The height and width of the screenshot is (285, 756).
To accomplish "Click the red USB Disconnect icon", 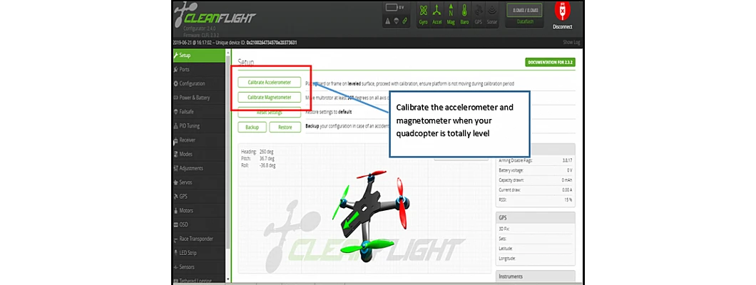I will [x=562, y=11].
